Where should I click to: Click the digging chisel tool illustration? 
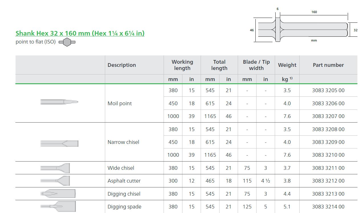click(58, 194)
